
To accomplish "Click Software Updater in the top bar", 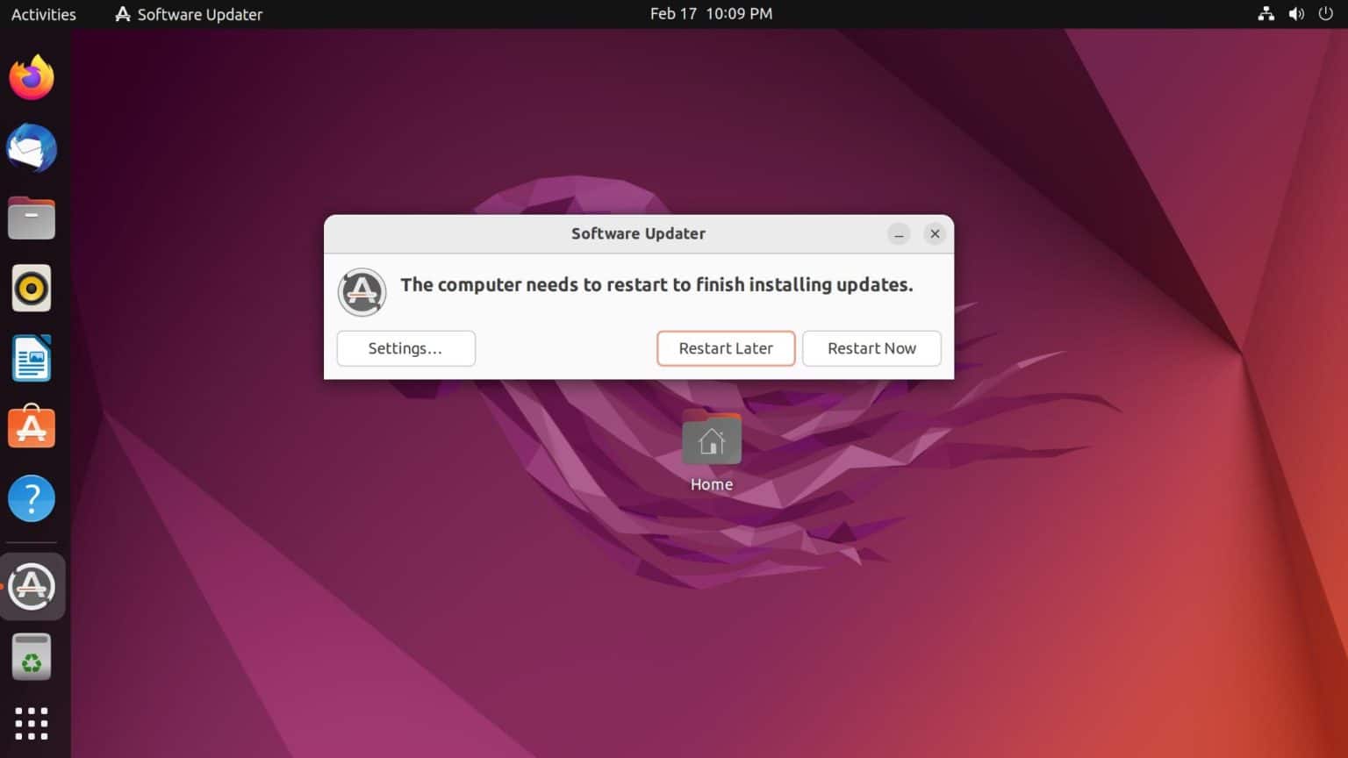I will pos(188,14).
